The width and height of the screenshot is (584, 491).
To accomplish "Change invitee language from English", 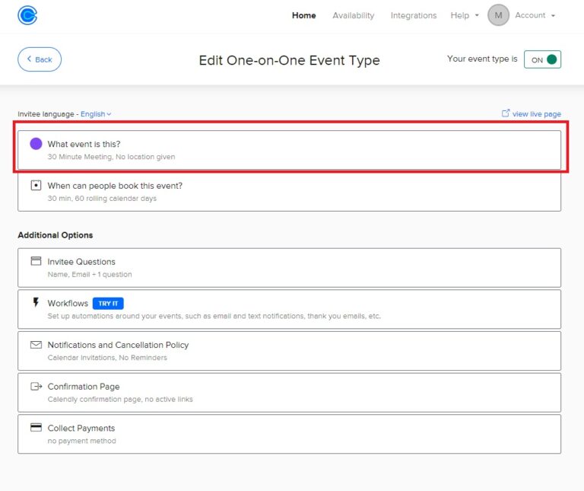I will (x=96, y=114).
